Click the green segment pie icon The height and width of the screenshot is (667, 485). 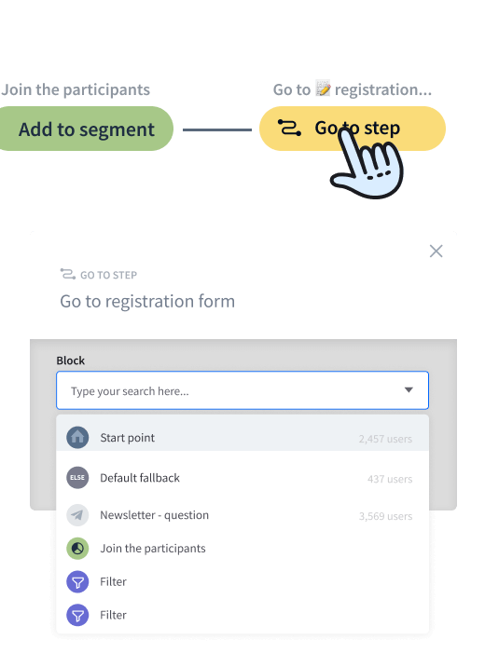click(x=77, y=549)
